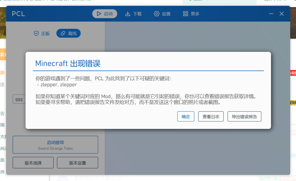Export the crash report via 导出错误报告
Screen dimensions: 296x181
click(244, 117)
